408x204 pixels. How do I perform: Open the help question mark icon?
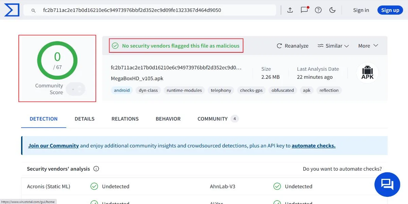pos(318,10)
